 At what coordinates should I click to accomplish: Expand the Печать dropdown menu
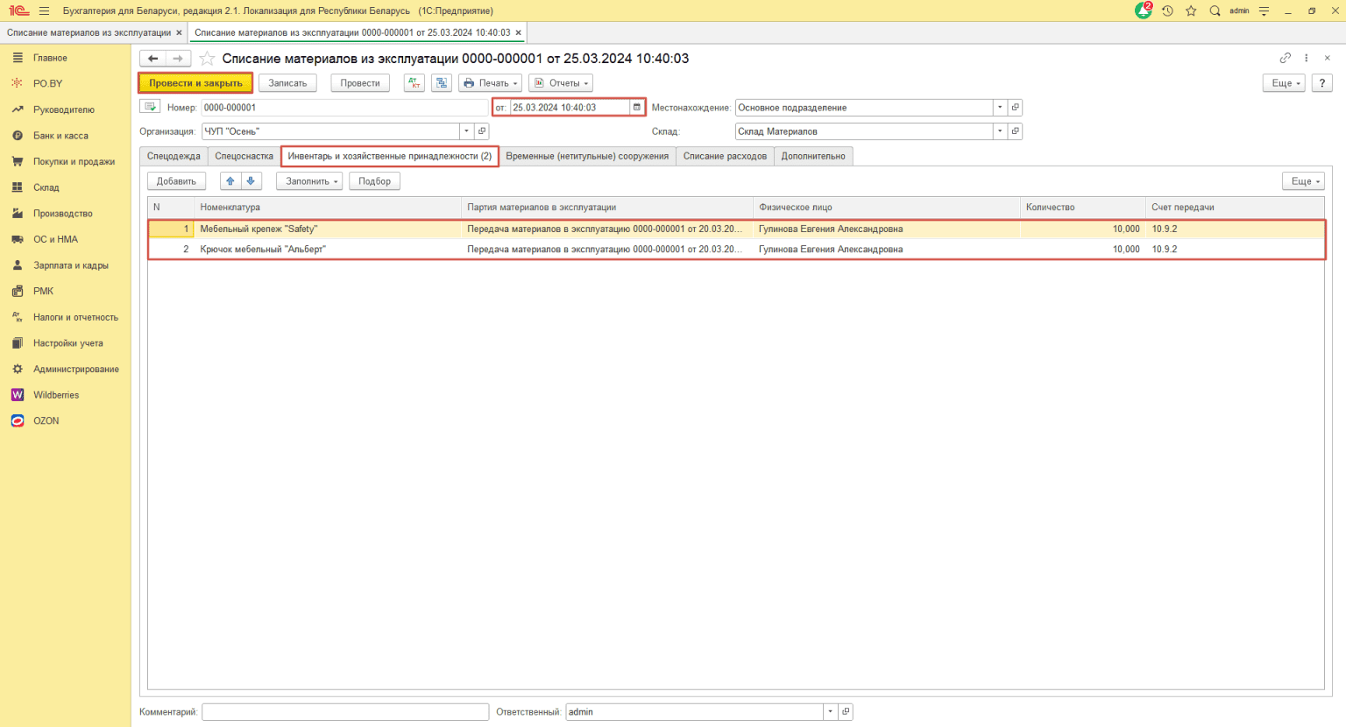pos(491,83)
